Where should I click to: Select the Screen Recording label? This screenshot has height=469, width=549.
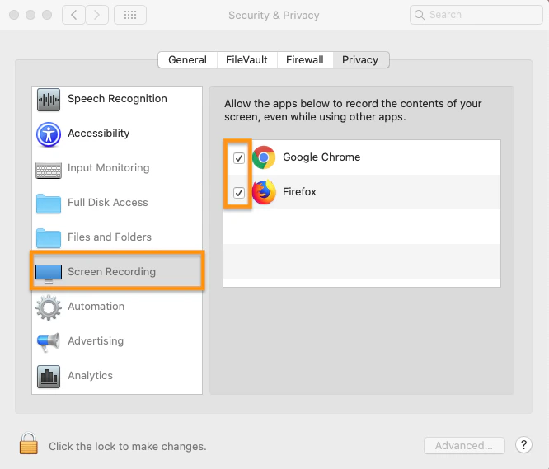111,272
